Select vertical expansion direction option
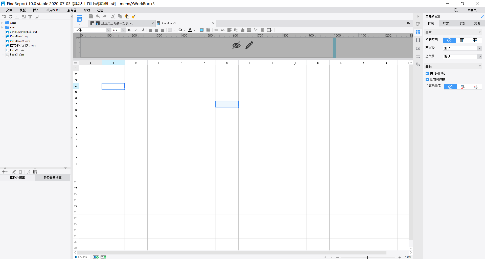Viewport: 485px width, 259px height. [x=462, y=40]
